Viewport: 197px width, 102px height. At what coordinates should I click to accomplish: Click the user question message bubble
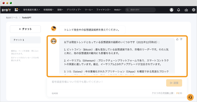click(x=92, y=30)
